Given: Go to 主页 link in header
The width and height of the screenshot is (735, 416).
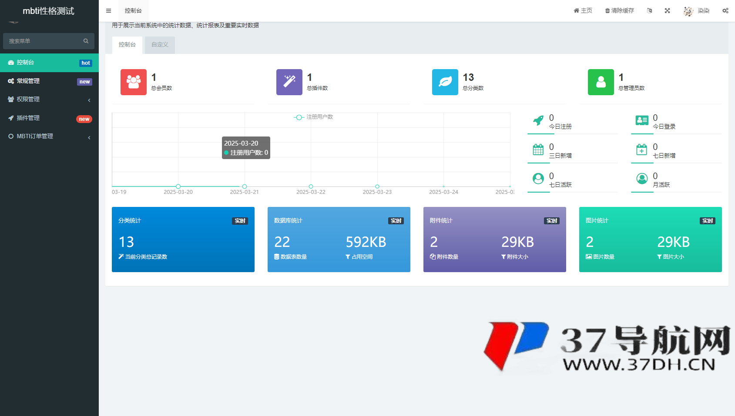Looking at the screenshot, I should coord(583,11).
